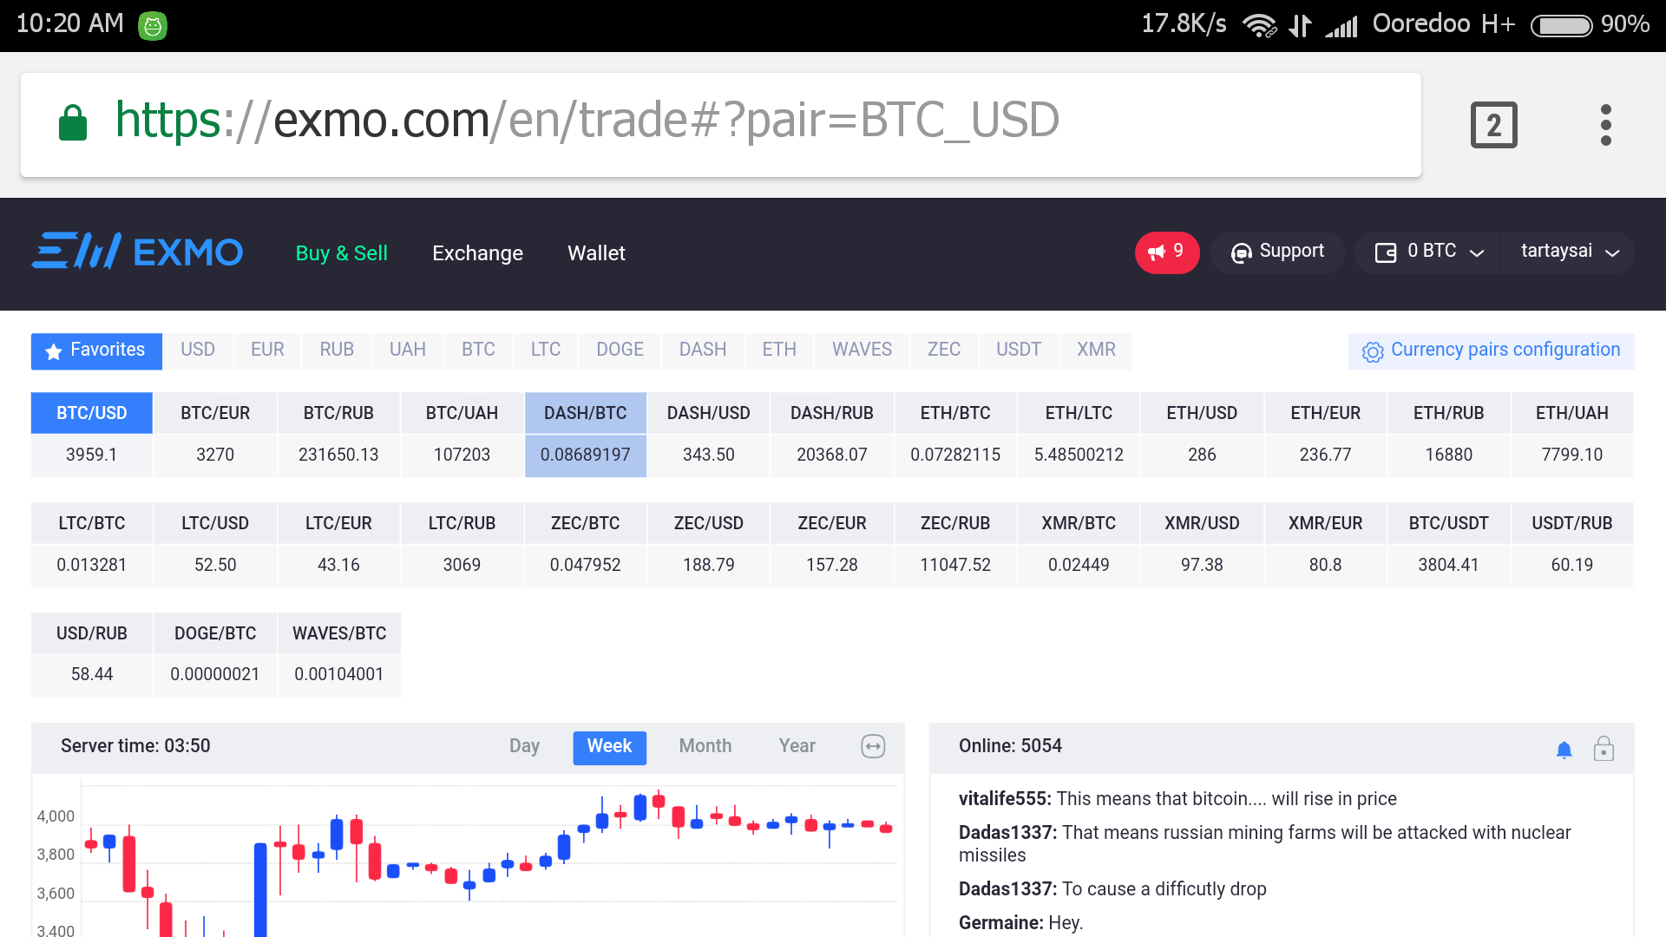Viewport: 1666px width, 937px height.
Task: Select the WAVES/BTC pair
Action: click(338, 654)
